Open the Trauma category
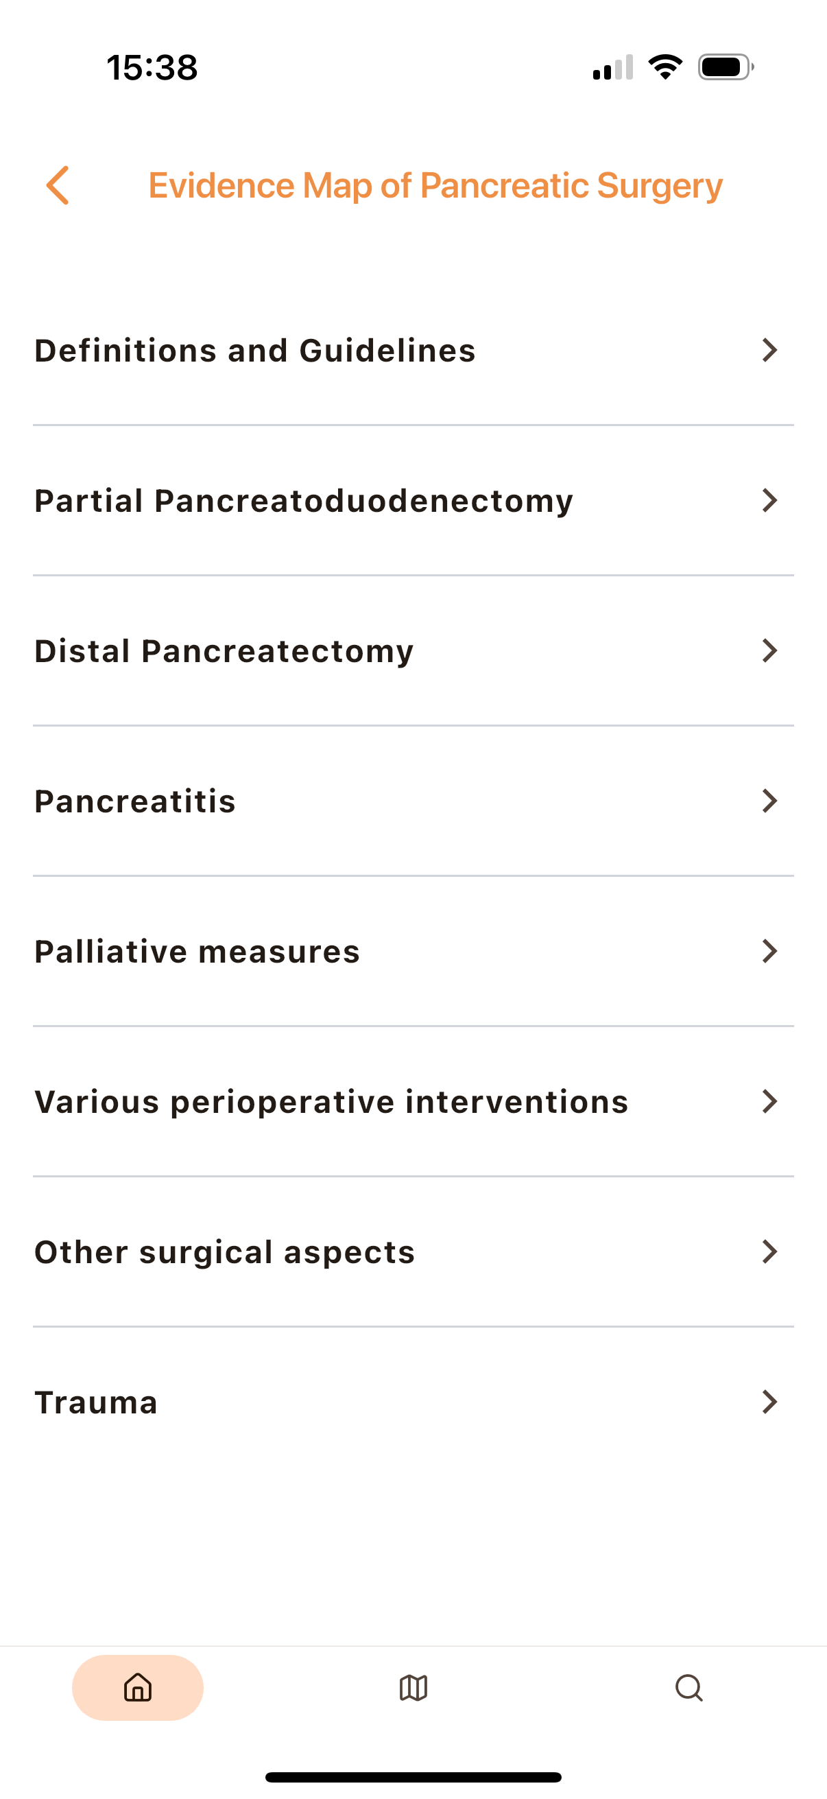Image resolution: width=827 pixels, height=1799 pixels. click(96, 1402)
